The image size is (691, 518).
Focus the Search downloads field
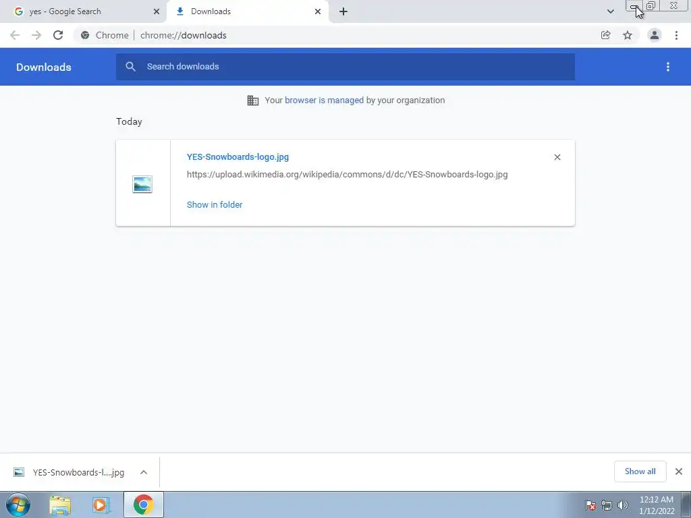click(x=345, y=67)
